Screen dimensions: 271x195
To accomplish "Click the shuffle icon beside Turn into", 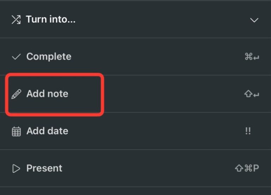I will click(16, 20).
